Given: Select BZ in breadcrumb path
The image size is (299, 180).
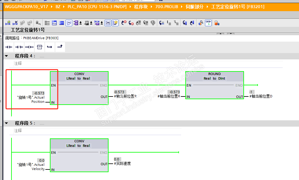Looking at the screenshot, I should point(58,7).
